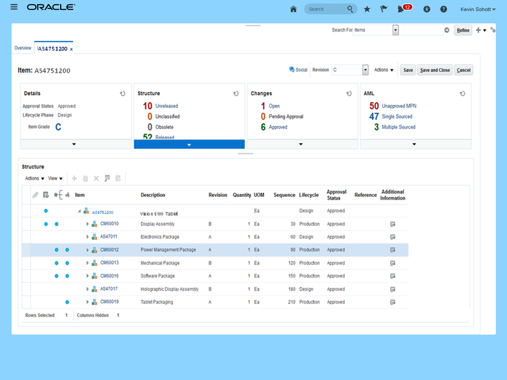
Task: Click inside the top Search field
Action: tap(326, 9)
